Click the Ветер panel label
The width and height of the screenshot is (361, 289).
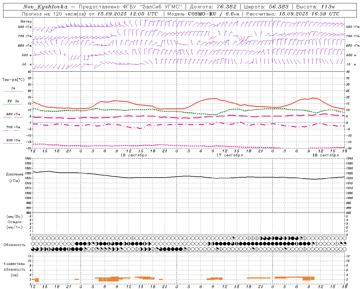26,21
